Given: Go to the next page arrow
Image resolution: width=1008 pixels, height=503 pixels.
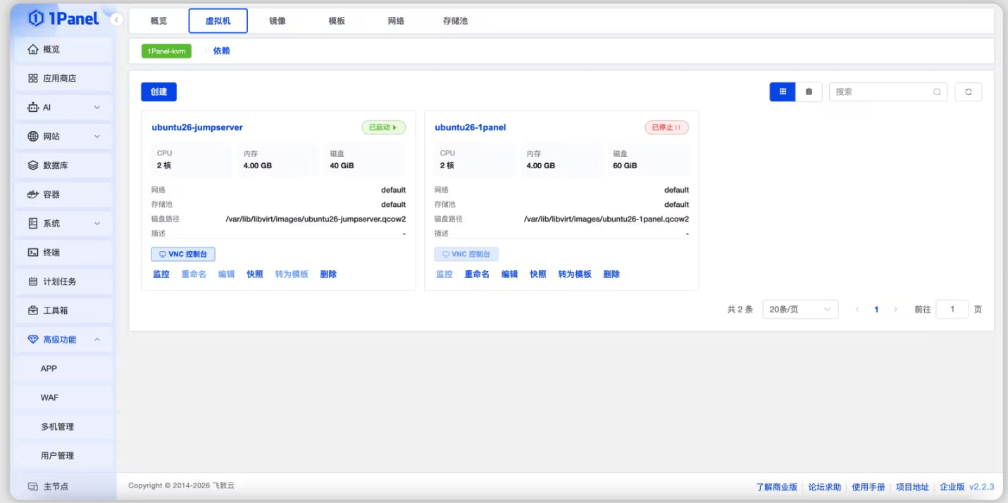Looking at the screenshot, I should click(896, 310).
